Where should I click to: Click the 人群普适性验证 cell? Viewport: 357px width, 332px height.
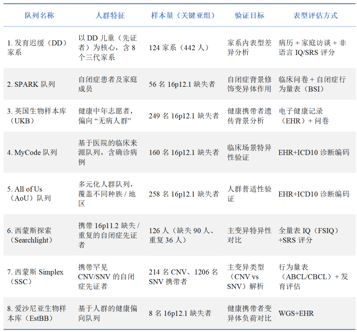tap(249, 194)
